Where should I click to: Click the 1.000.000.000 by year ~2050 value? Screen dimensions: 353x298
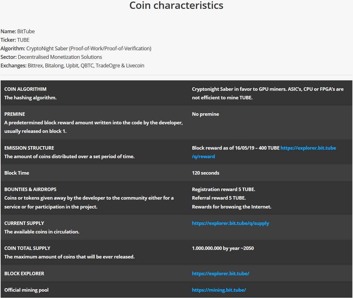point(223,248)
